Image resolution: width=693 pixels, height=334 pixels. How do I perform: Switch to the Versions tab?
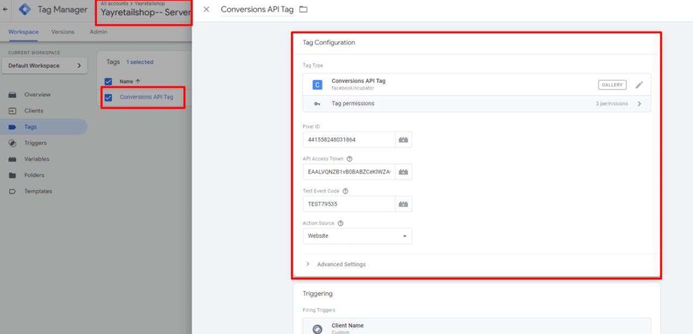click(63, 32)
